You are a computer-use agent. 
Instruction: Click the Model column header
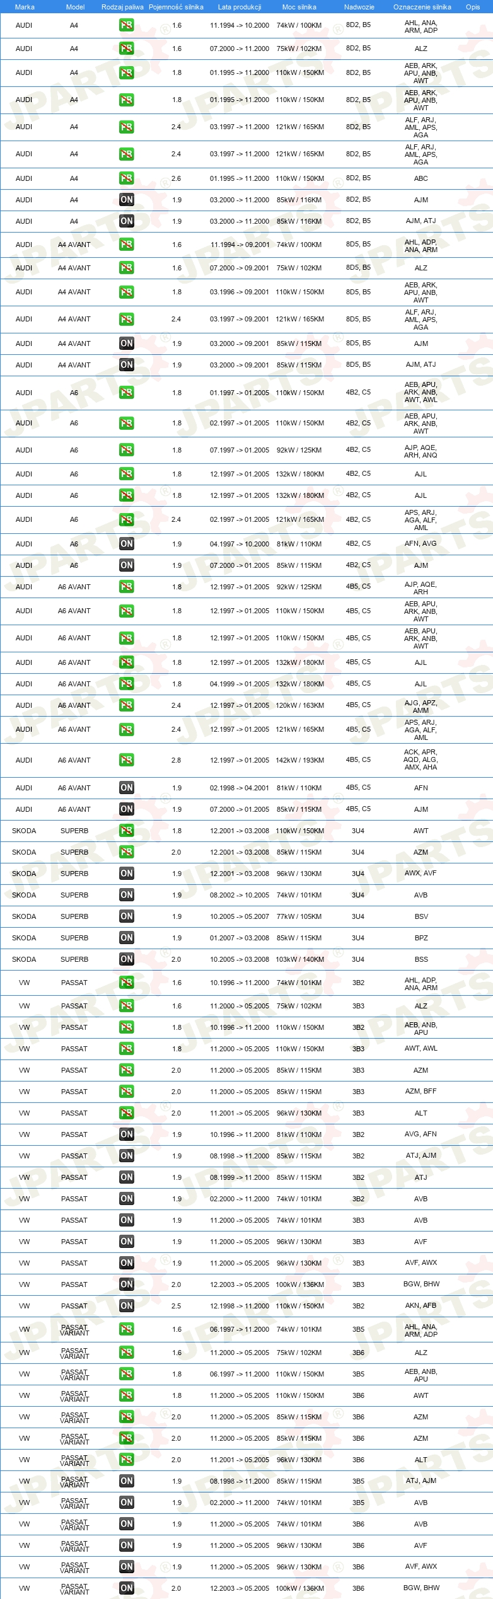[75, 7]
